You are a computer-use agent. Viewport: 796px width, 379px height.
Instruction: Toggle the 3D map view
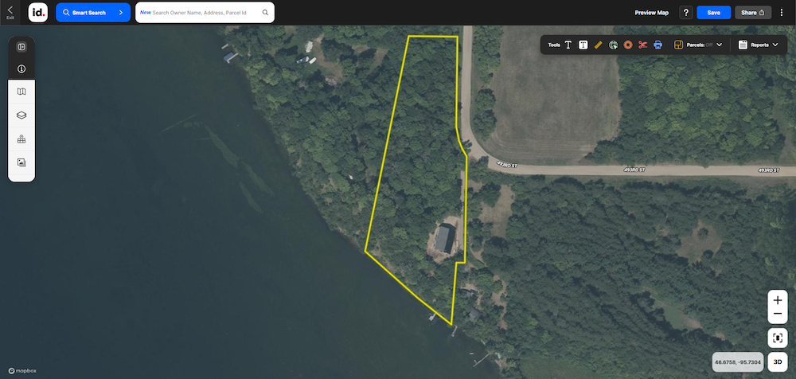point(777,362)
